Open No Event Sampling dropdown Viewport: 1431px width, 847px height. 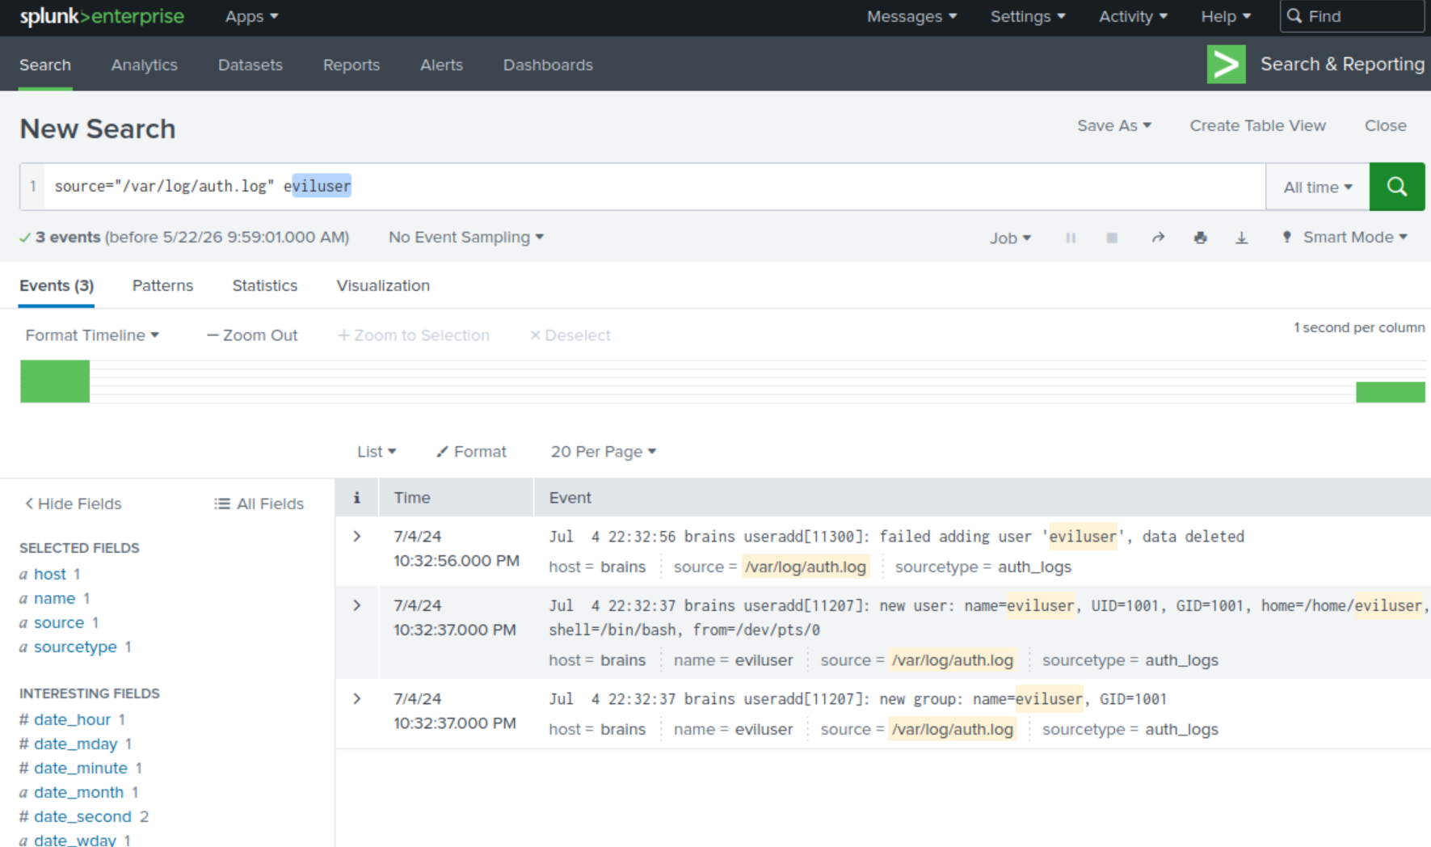(465, 237)
